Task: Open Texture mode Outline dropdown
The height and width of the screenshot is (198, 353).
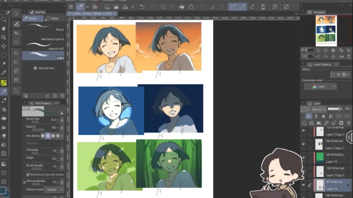Action: (54, 190)
